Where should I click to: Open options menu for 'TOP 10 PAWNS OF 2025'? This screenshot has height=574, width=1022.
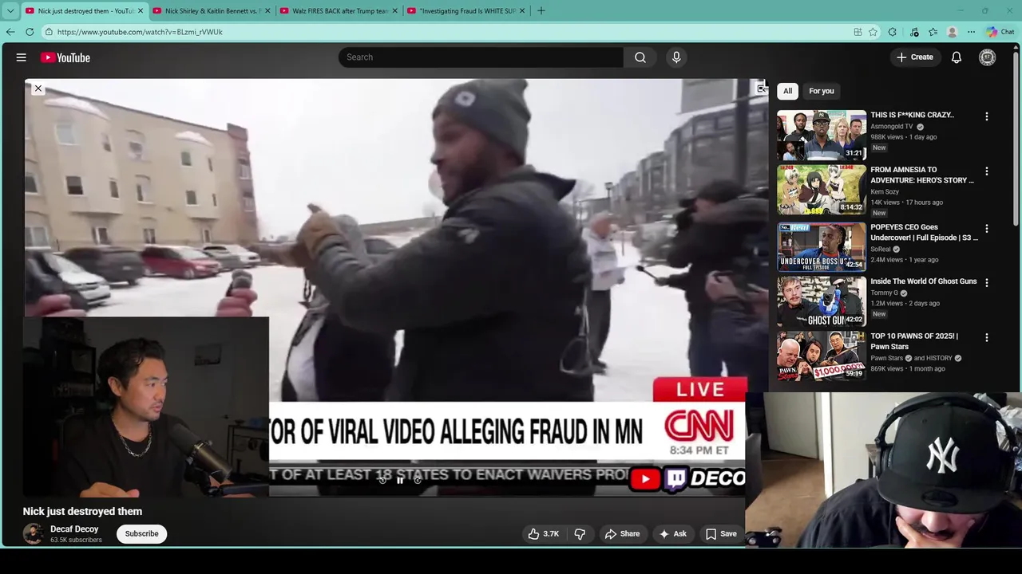coord(987,338)
